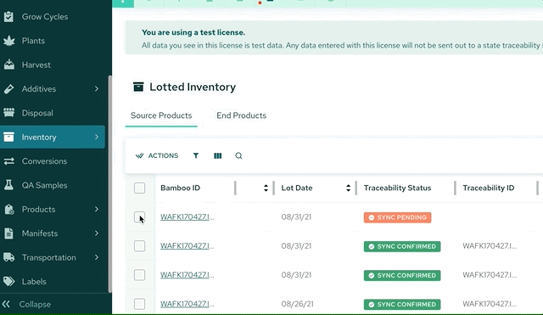This screenshot has width=543, height=315.
Task: Open Bamboo ID link in SYNC PENDING row
Action: click(x=187, y=217)
